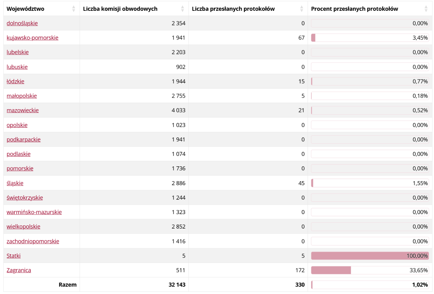Open the dolnośląskie link
The height and width of the screenshot is (294, 434).
pyautogui.click(x=22, y=23)
